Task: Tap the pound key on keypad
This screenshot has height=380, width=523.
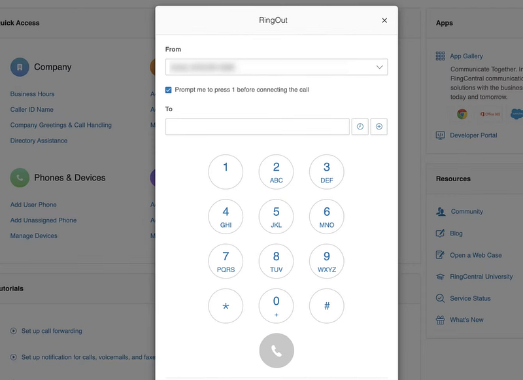Action: pyautogui.click(x=326, y=306)
